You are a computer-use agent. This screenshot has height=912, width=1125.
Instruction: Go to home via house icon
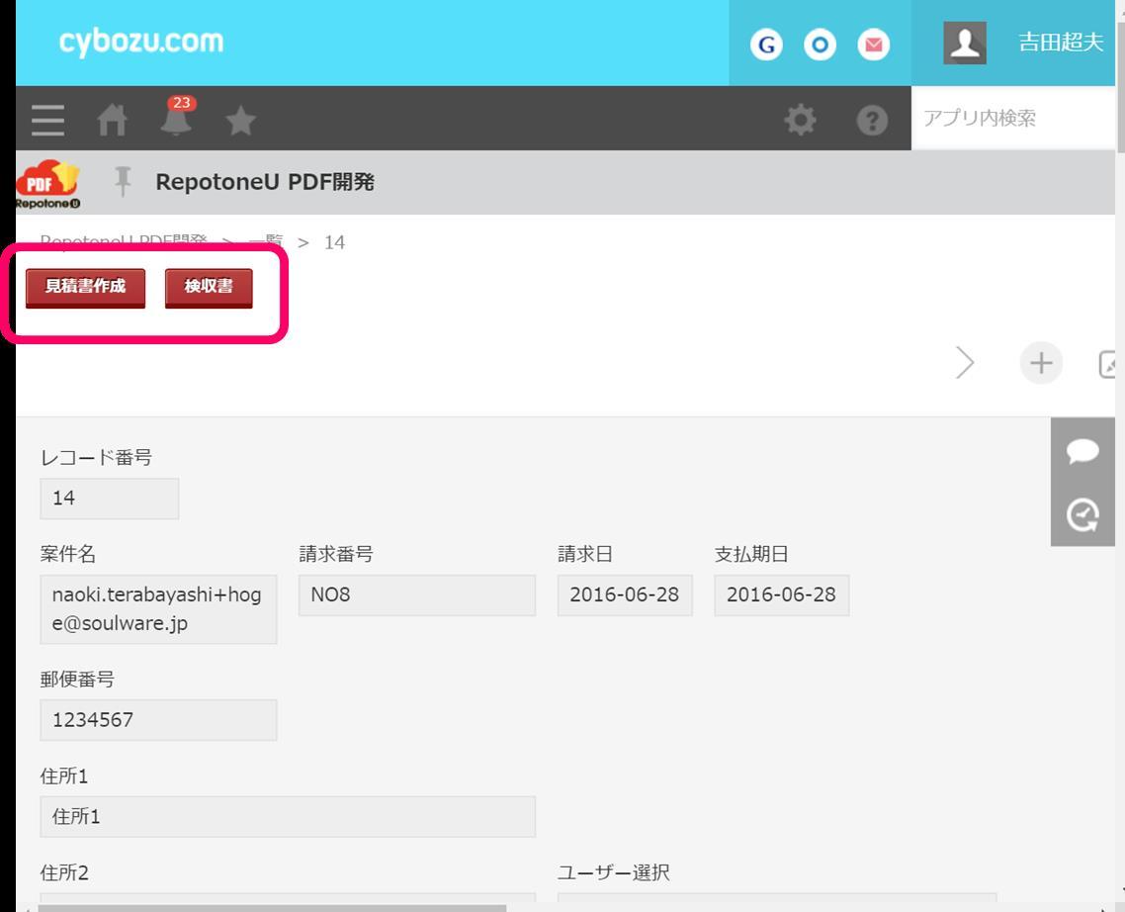click(x=112, y=121)
